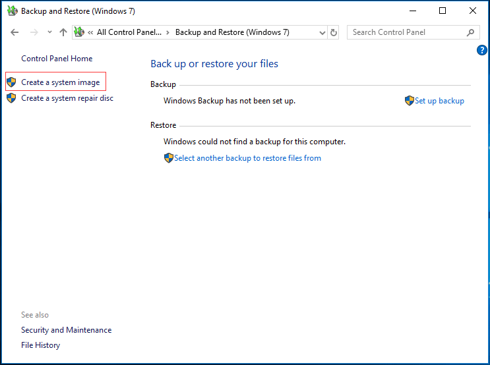Click the title bar Backup and Restore icon
490x365 pixels.
(12, 11)
